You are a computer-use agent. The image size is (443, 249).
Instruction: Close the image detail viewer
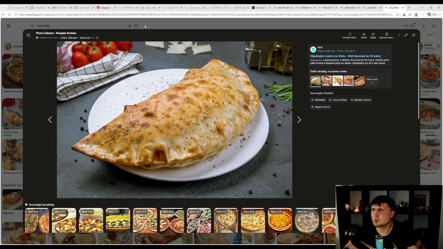(x=414, y=35)
